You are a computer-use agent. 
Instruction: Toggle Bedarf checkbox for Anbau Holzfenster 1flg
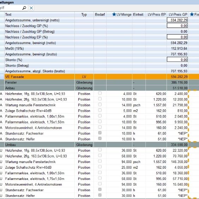pyautogui.click(x=100, y=93)
